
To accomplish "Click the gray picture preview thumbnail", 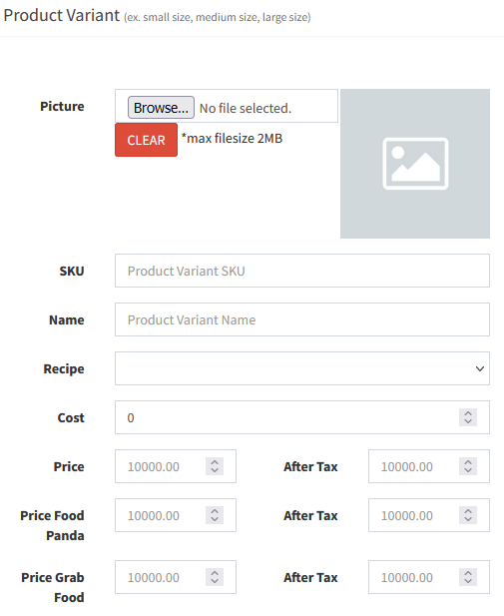I will pyautogui.click(x=415, y=164).
